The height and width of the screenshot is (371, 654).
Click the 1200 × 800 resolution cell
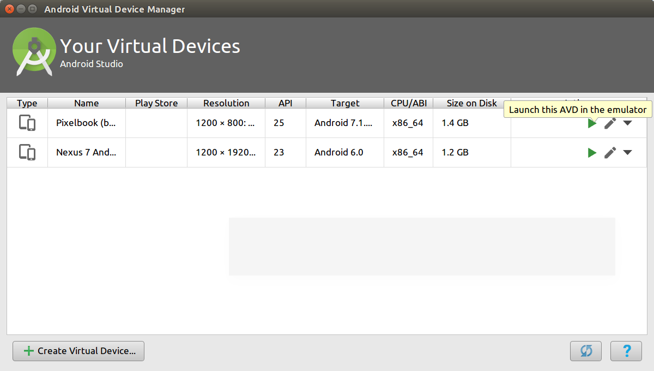(226, 123)
